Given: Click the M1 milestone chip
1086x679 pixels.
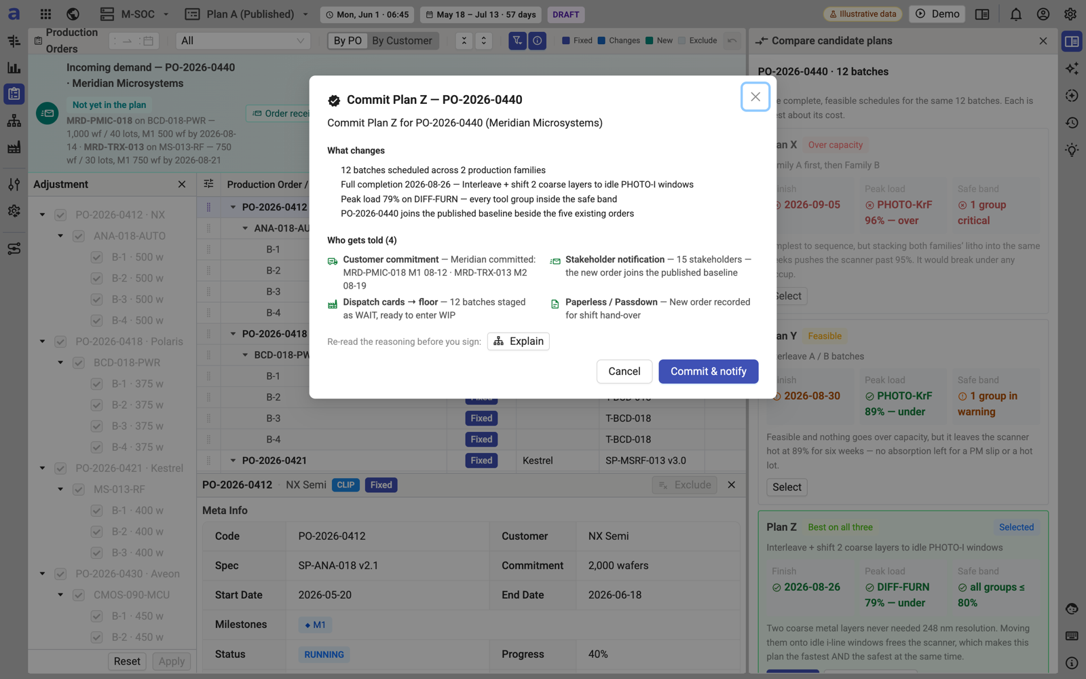Looking at the screenshot, I should [315, 625].
